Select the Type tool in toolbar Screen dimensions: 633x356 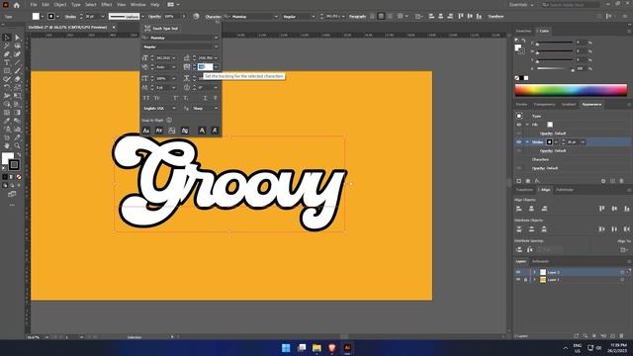[7, 62]
